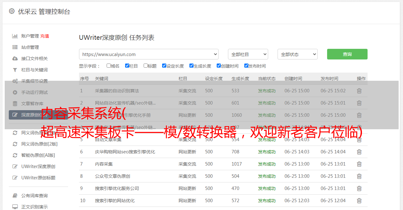Click the keyword 搜索引擎的网站优化
The width and height of the screenshot is (403, 210).
click(115, 201)
